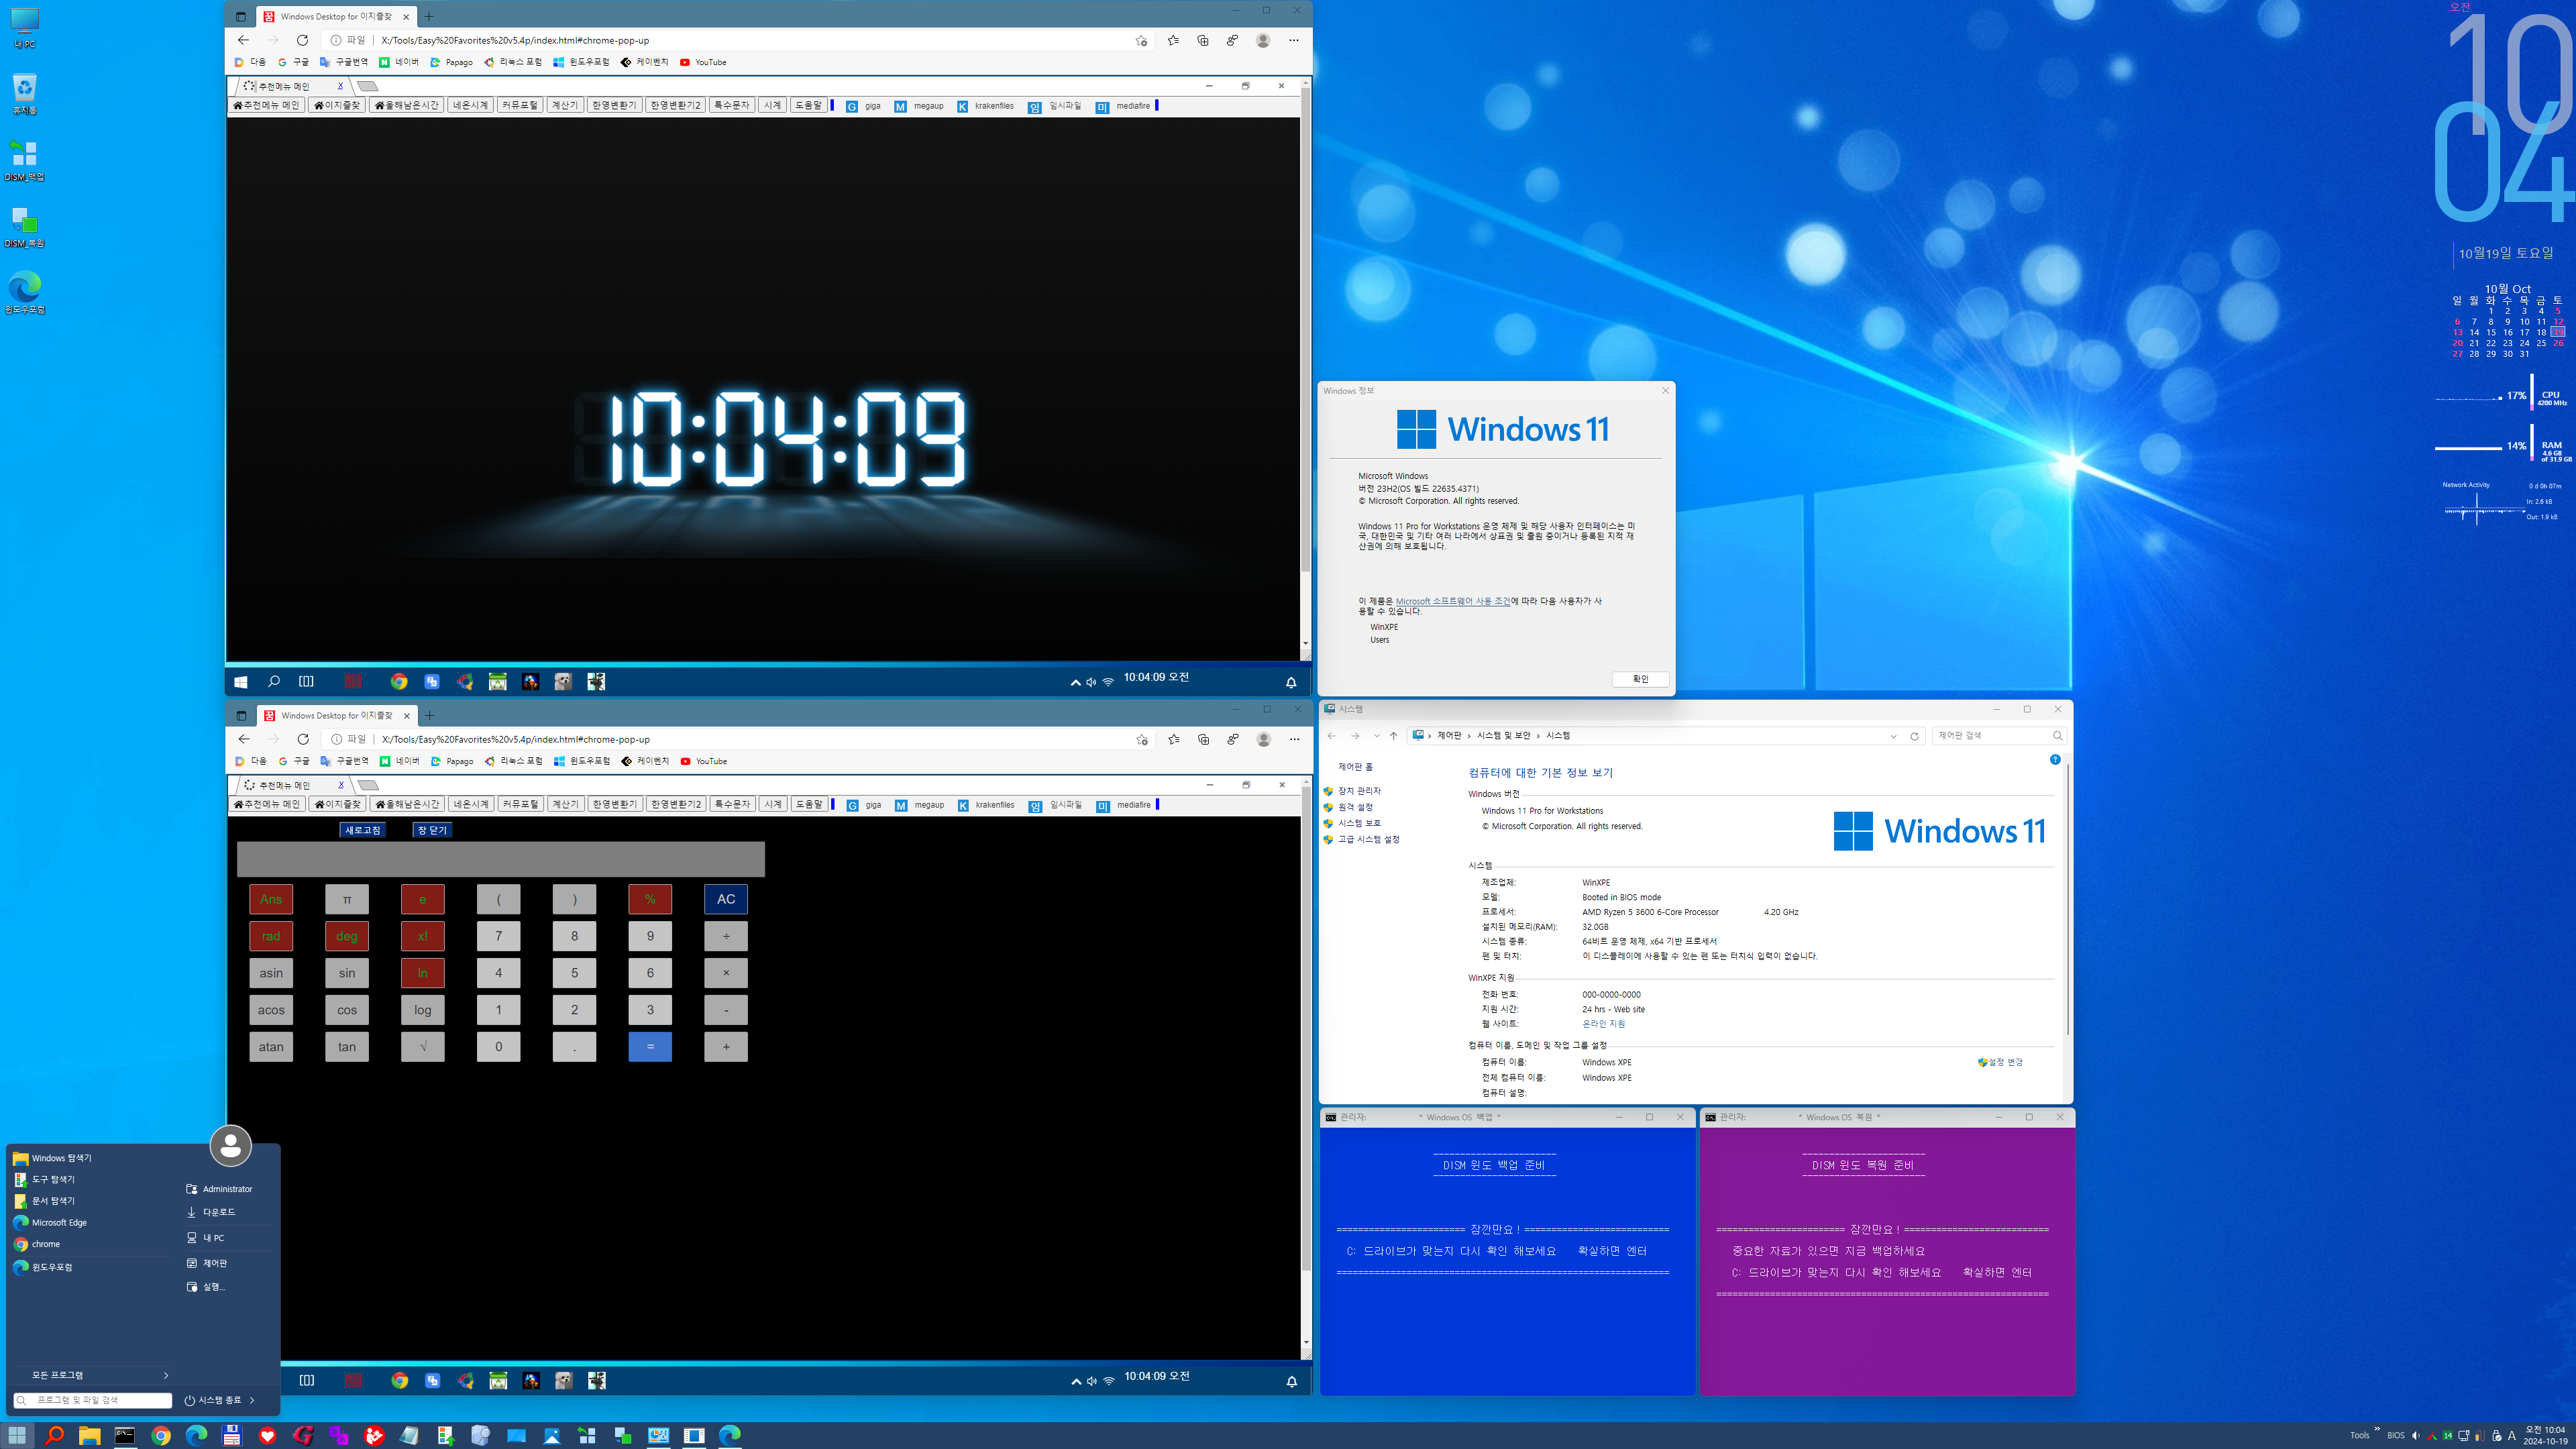Open the notepad icon on the taskbar
This screenshot has height=1449, width=2576.
tap(410, 1435)
